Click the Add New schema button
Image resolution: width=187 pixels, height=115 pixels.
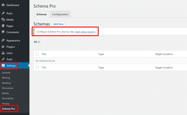58,24
